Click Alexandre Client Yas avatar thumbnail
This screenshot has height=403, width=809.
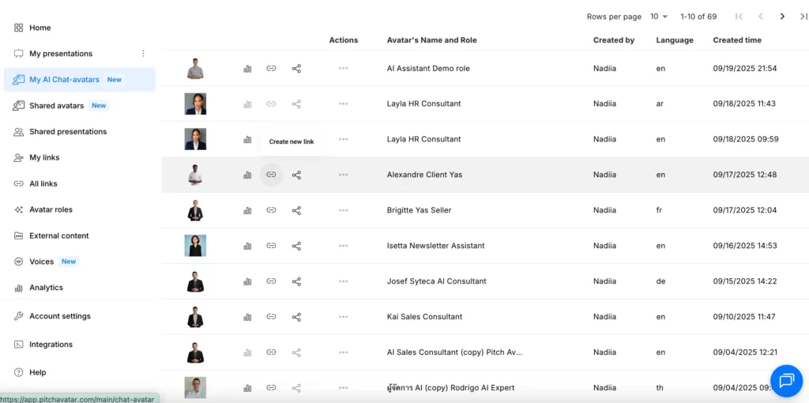point(195,175)
